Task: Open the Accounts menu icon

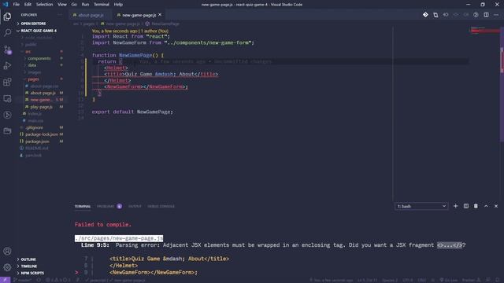Action: tap(7, 251)
